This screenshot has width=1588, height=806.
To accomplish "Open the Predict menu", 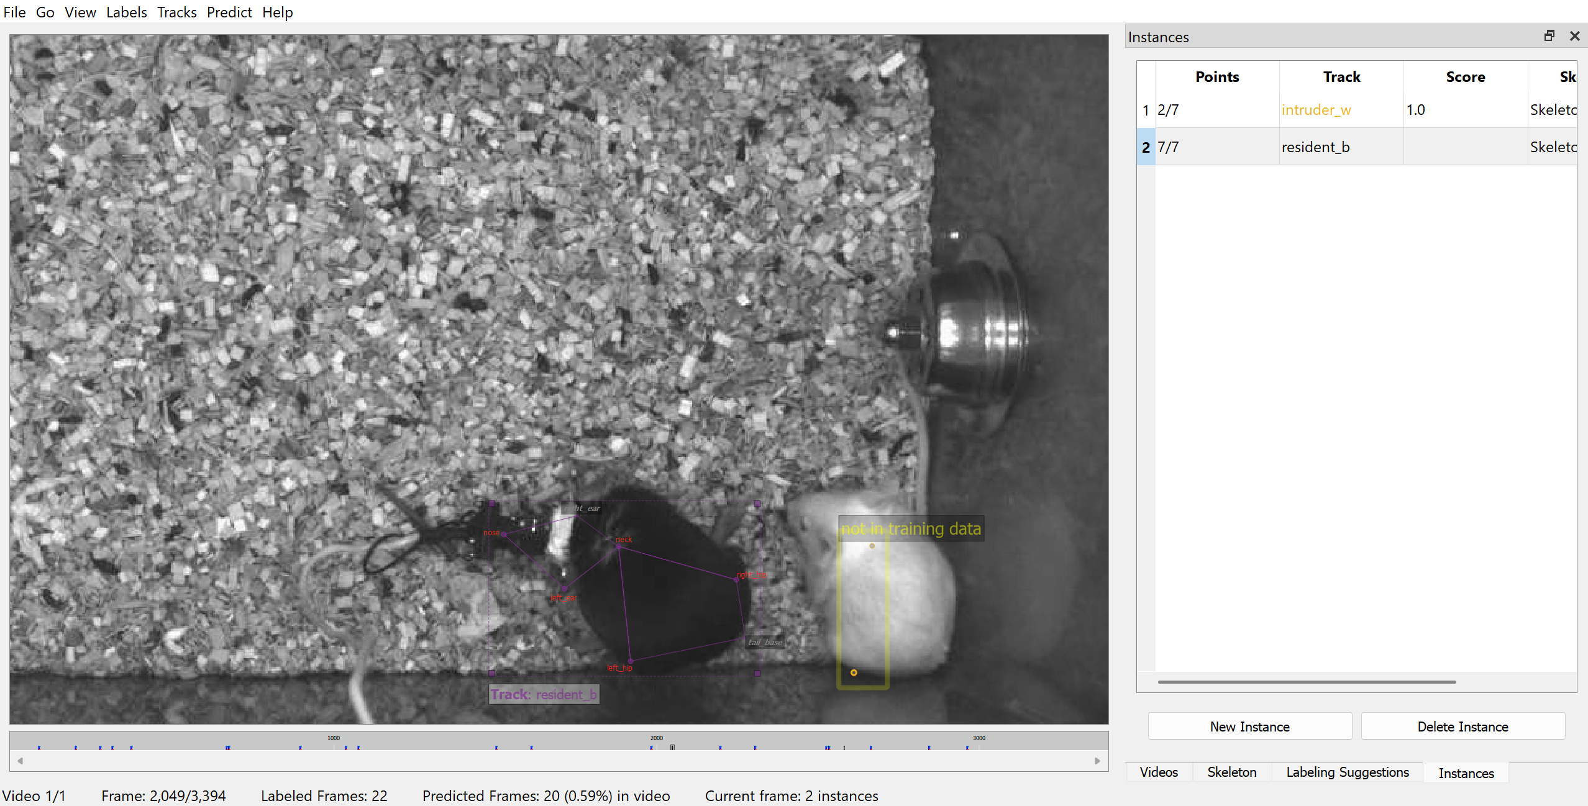I will [229, 12].
